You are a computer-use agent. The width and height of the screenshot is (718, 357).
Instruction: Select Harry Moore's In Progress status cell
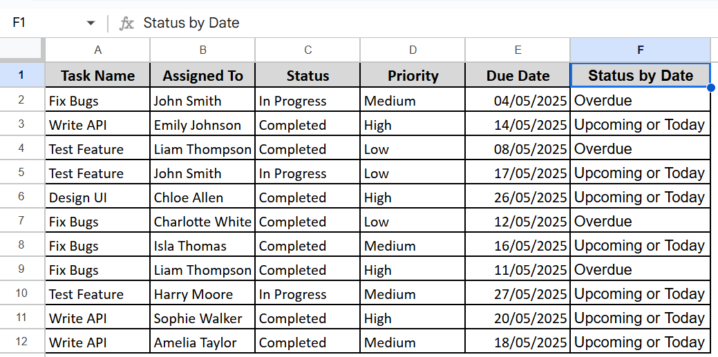(x=308, y=294)
